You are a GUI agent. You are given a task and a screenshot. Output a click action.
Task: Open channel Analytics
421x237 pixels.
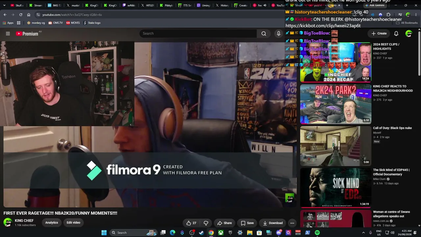52,223
